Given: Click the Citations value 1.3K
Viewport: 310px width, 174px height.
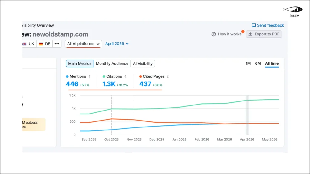Looking at the screenshot, I should pos(109,84).
